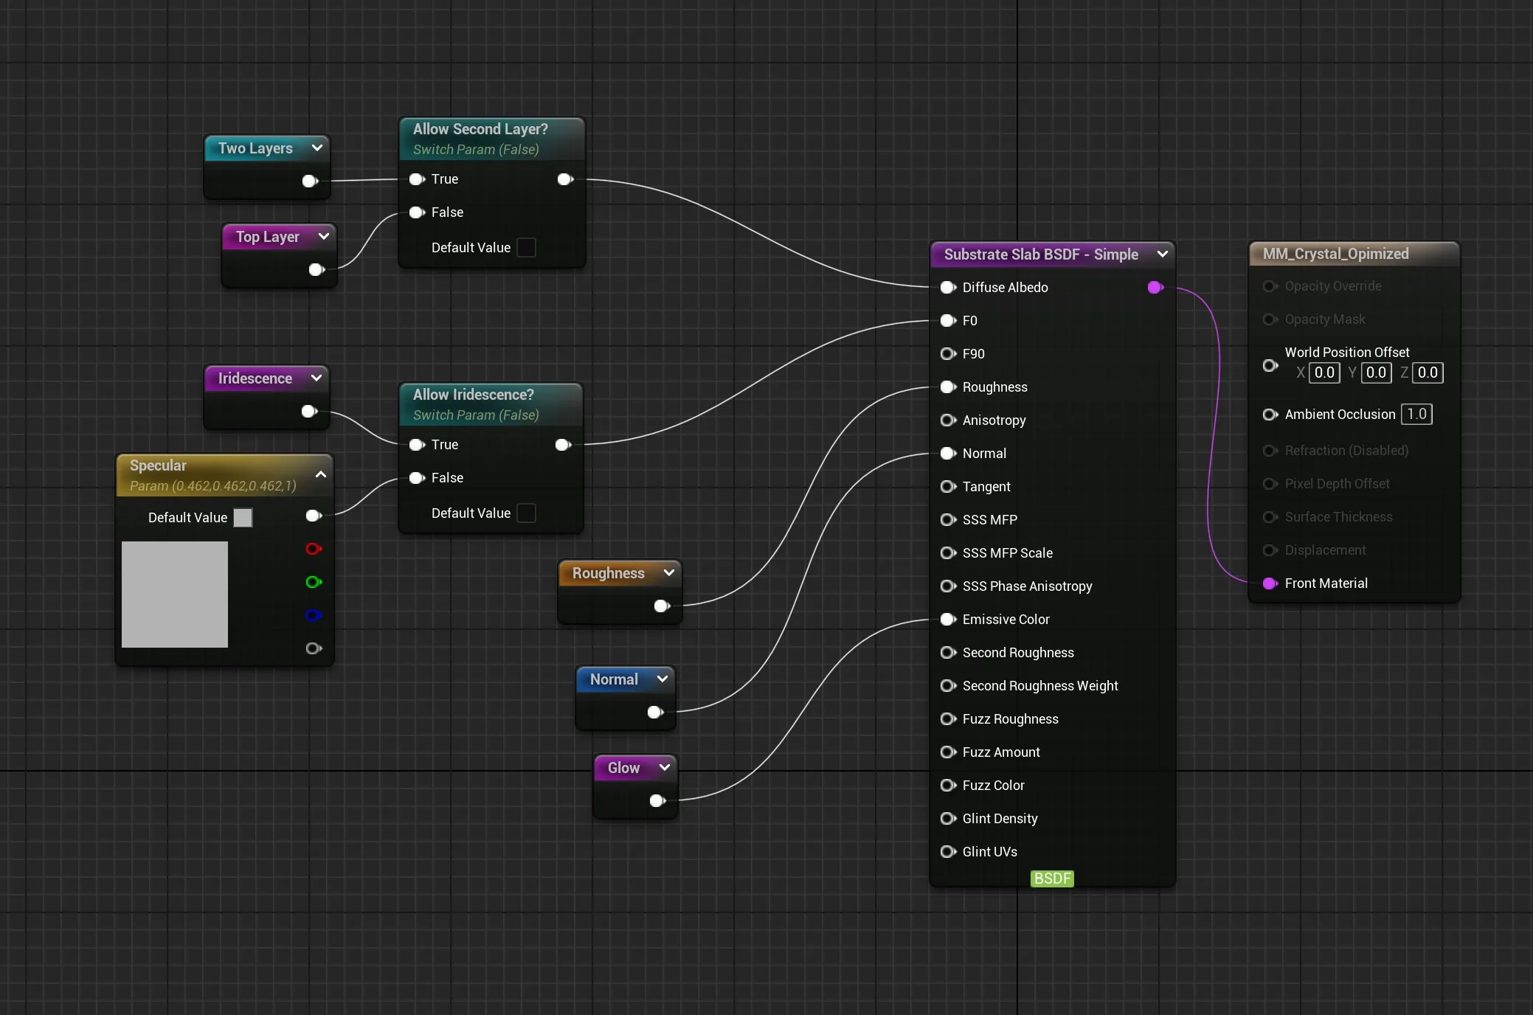Select the Allow Second Layer? node header
The height and width of the screenshot is (1015, 1533).
pos(492,139)
